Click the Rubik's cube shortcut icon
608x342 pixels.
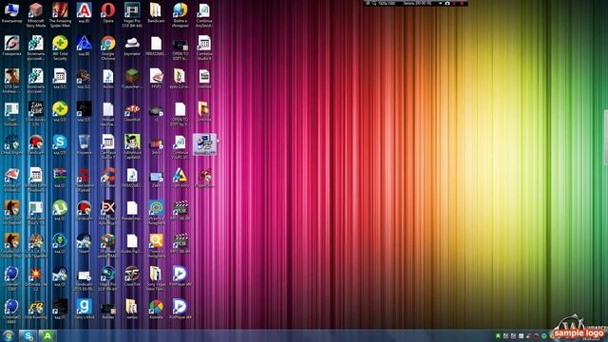coord(108,245)
